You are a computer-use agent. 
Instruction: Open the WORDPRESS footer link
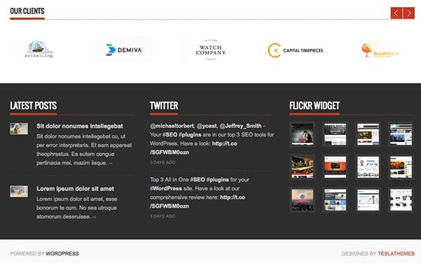click(x=62, y=254)
